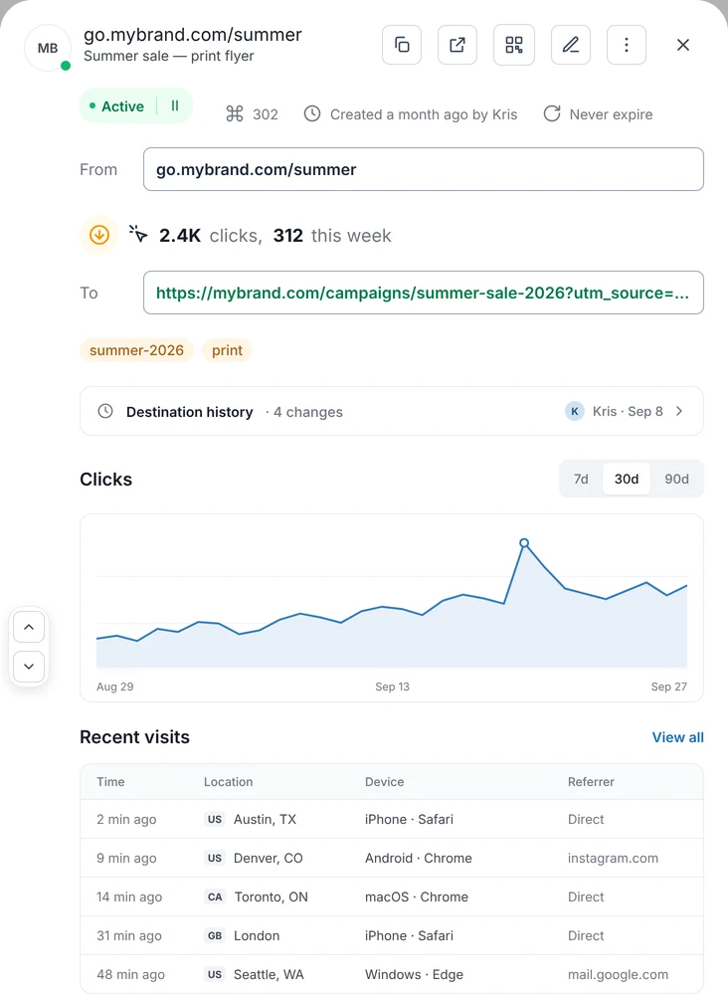Image resolution: width=728 pixels, height=995 pixels.
Task: Click the peak marker on clicks chart
Action: click(x=524, y=543)
